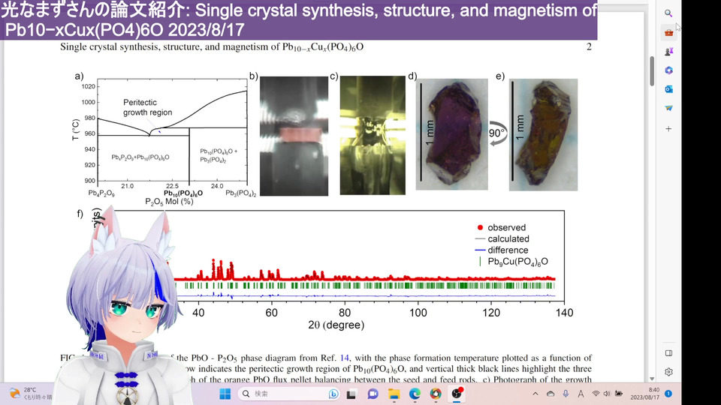Open the notification badge in tray
Screen dimensions: 721x405
coord(668,394)
